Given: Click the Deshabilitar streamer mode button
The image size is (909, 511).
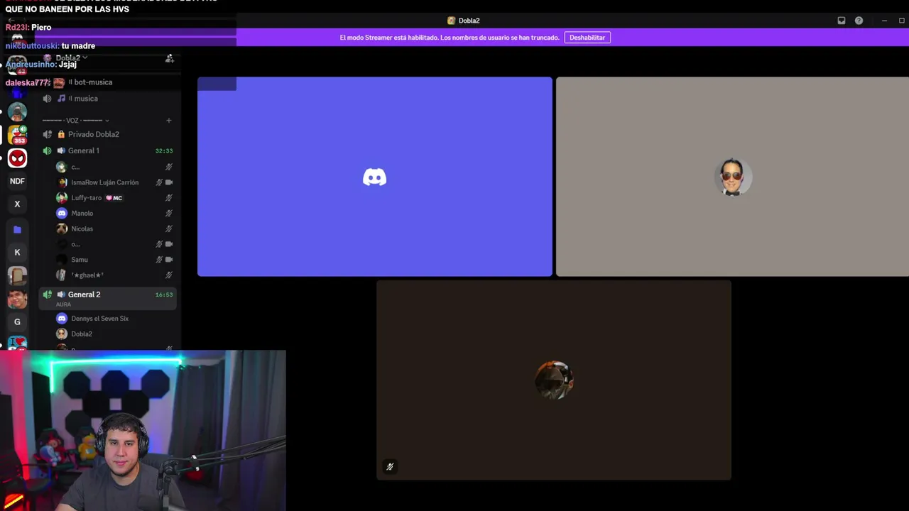Looking at the screenshot, I should point(587,38).
